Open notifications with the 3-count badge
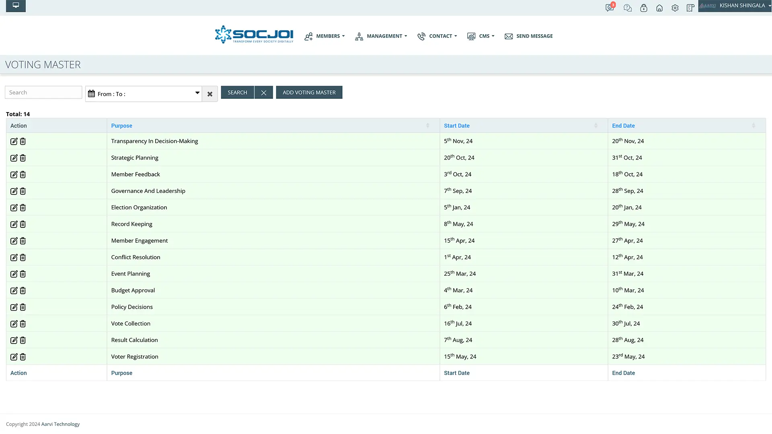This screenshot has height=434, width=772. click(609, 8)
